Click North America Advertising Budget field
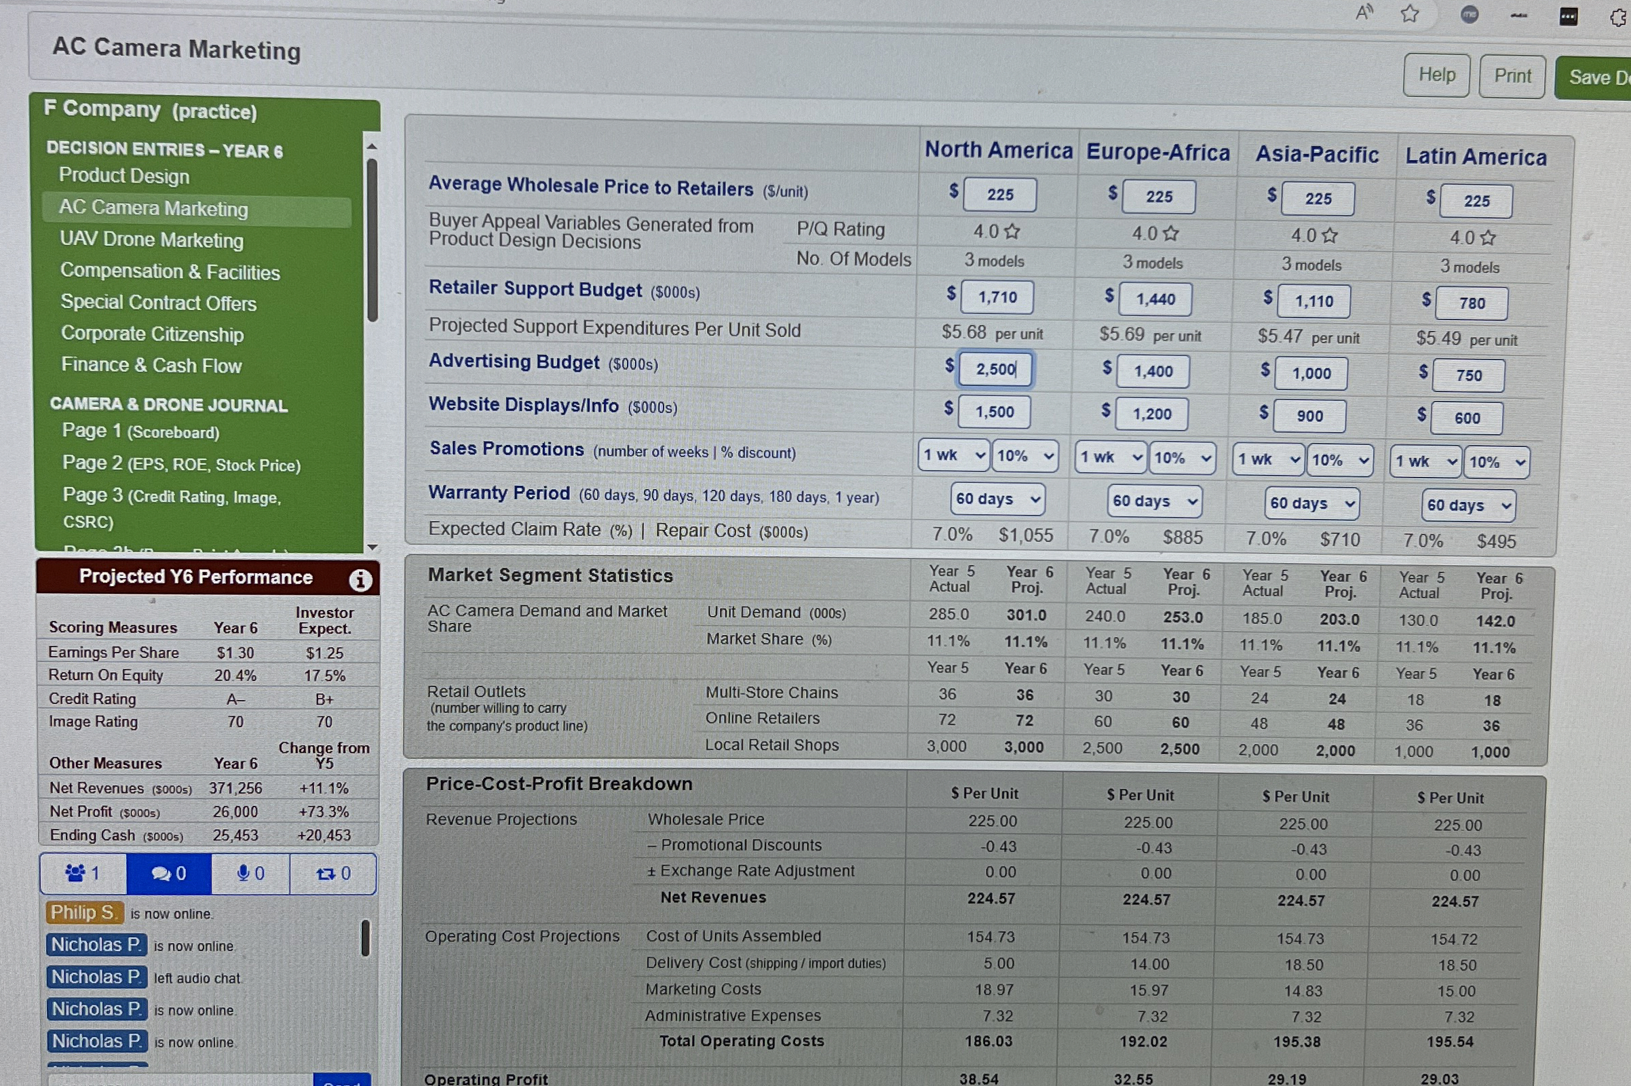Viewport: 1631px width, 1086px height. coord(995,369)
